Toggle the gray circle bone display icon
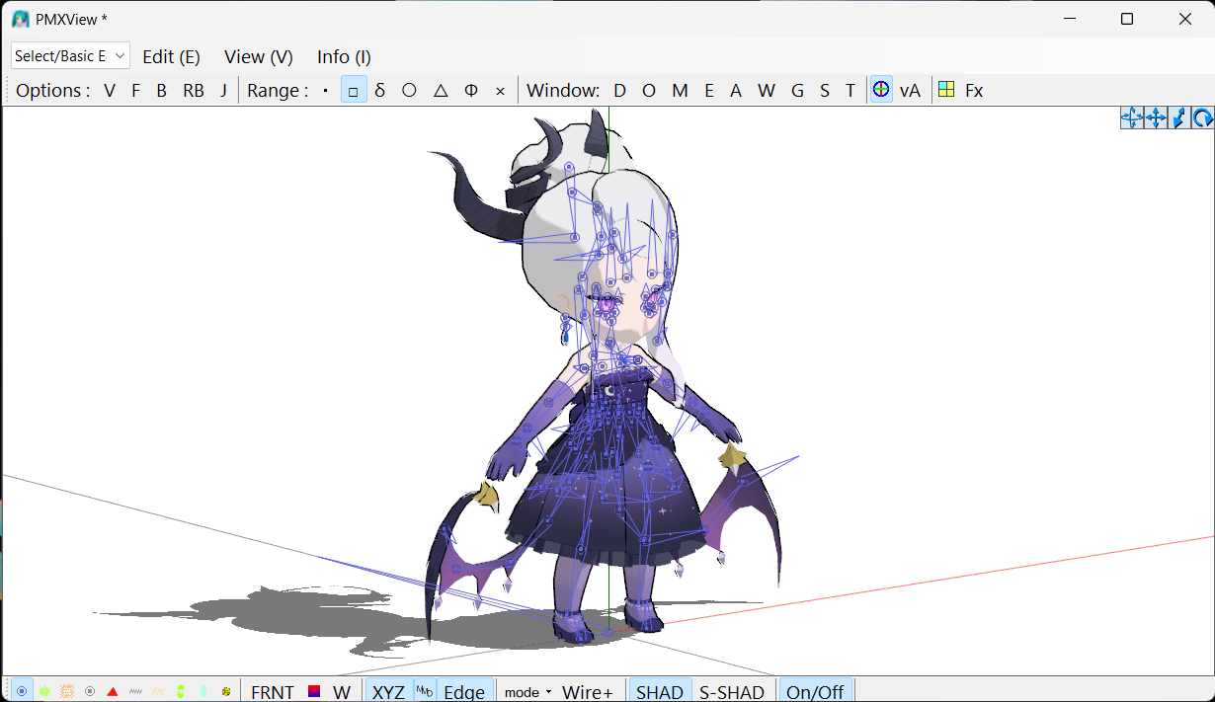 tap(90, 691)
